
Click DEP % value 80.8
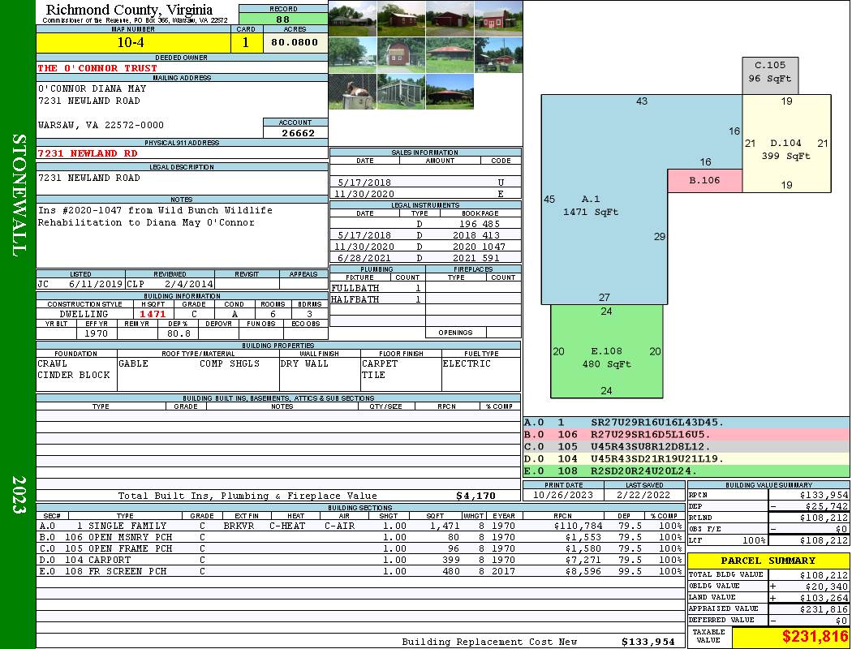click(179, 333)
